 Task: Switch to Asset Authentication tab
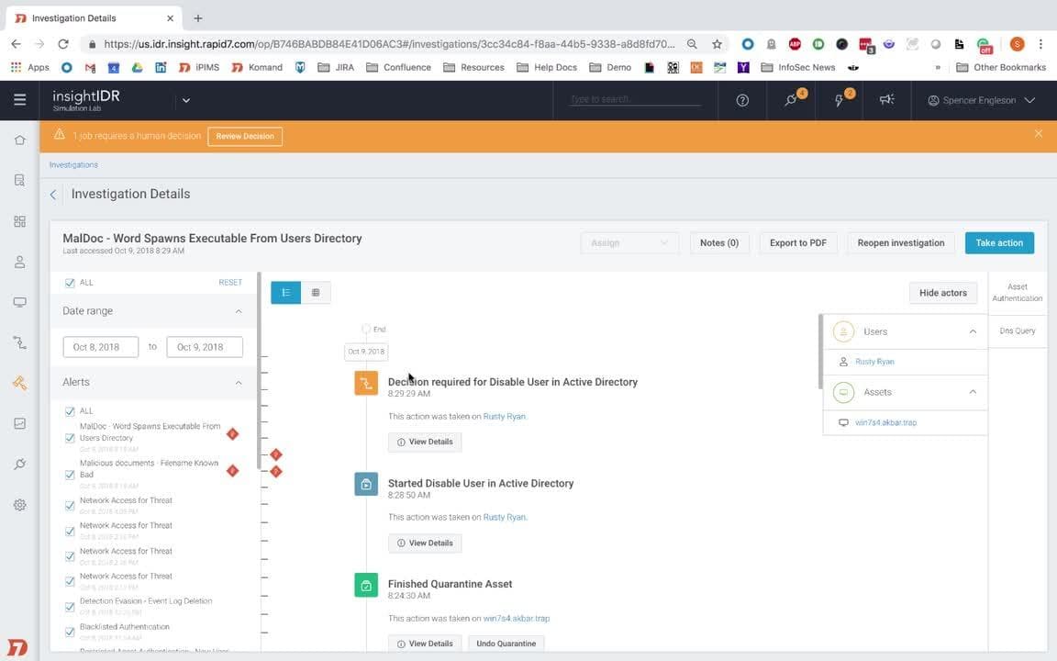(x=1018, y=292)
